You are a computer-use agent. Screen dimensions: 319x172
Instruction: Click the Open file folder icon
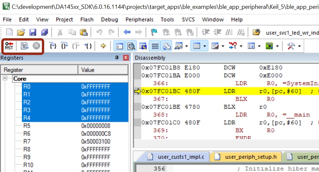(x=21, y=32)
